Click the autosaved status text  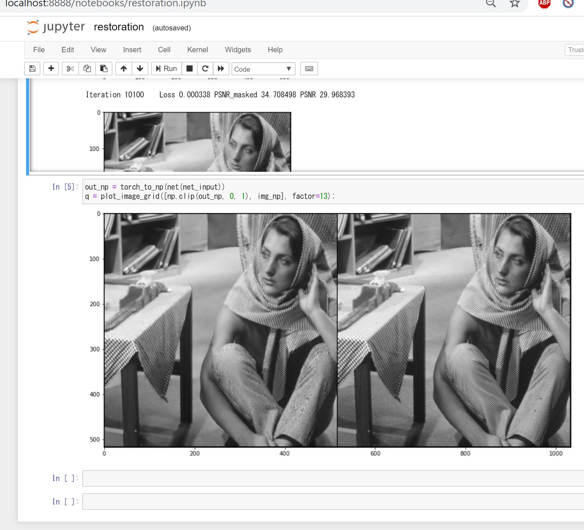pos(172,28)
